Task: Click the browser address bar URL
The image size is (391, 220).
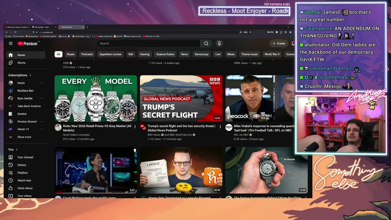Action: coord(46,32)
